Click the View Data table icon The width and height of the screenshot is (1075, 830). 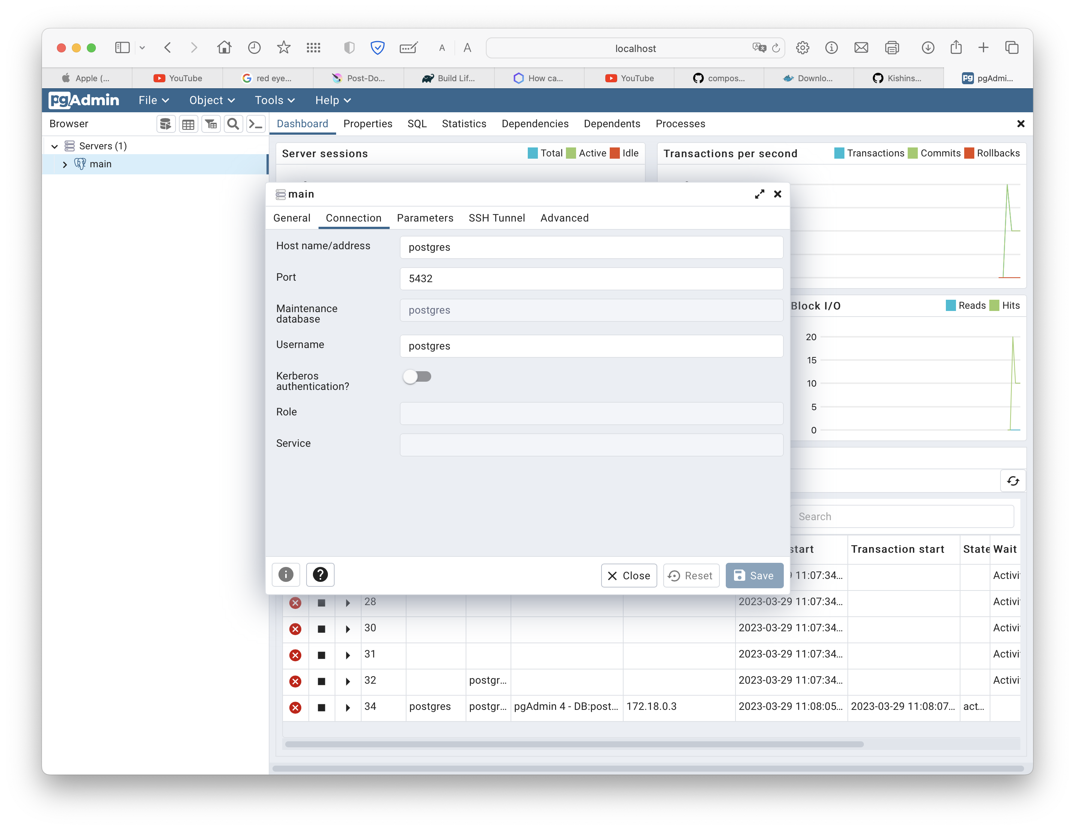(x=188, y=124)
